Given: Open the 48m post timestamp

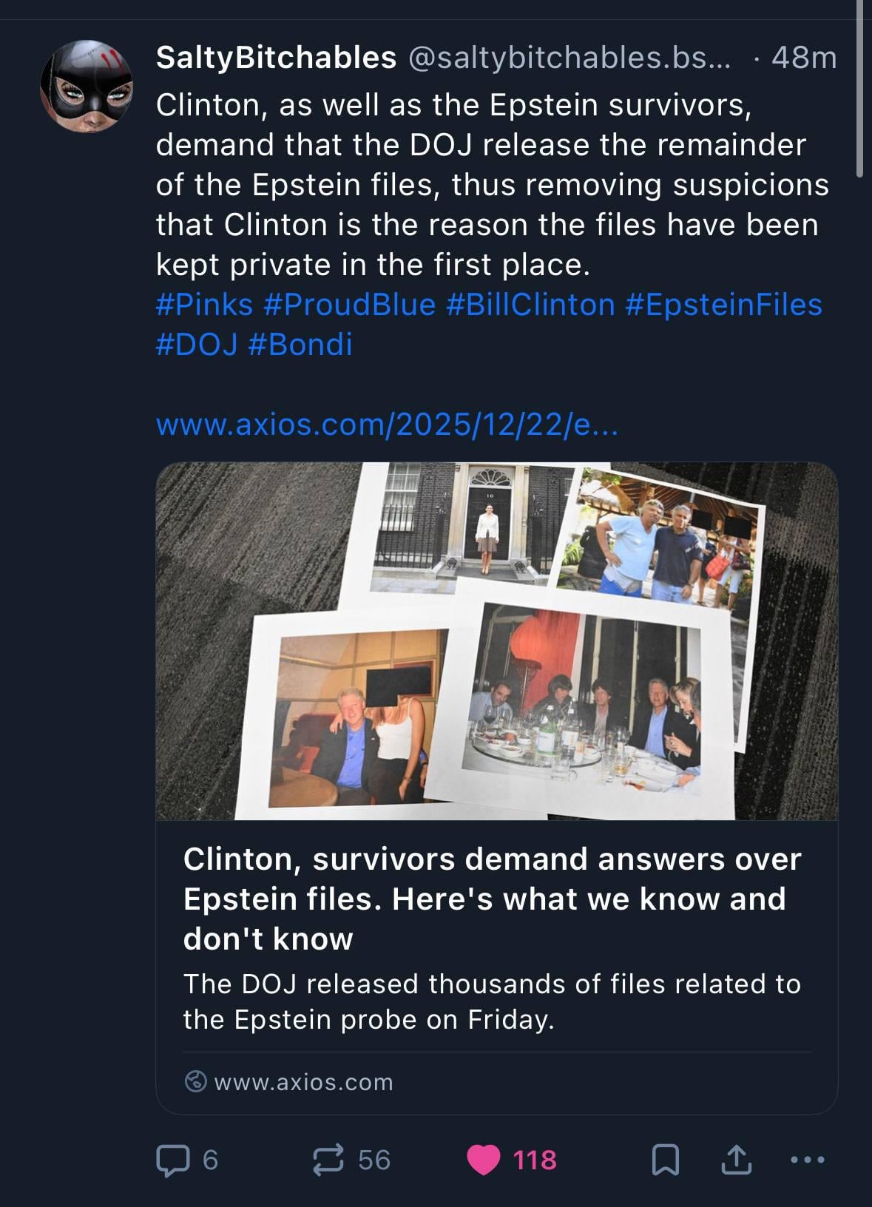Looking at the screenshot, I should [x=804, y=58].
